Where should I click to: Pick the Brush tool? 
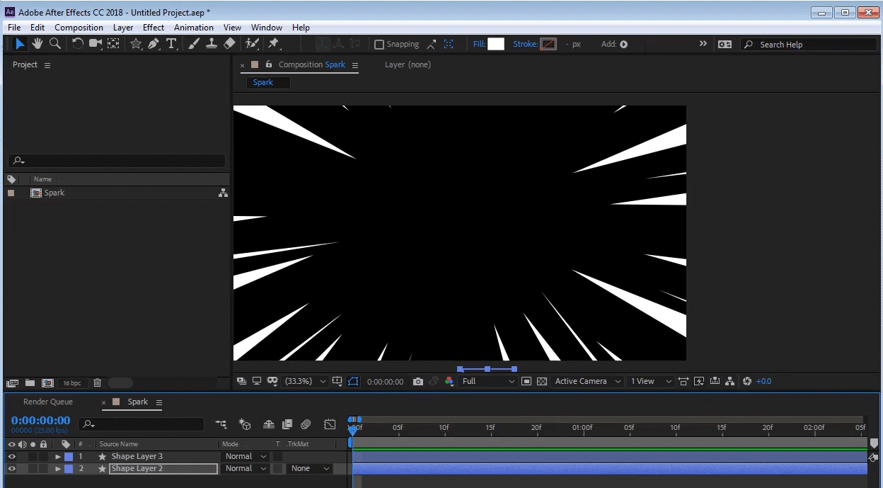pos(192,43)
